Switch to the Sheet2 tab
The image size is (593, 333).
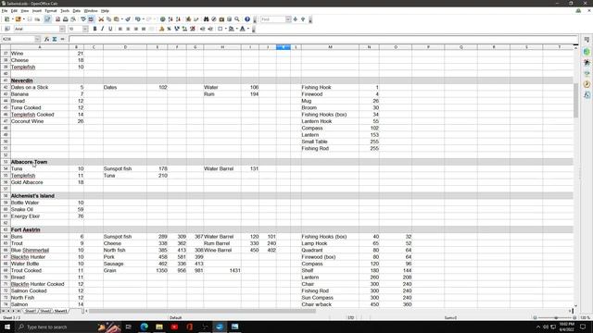(x=45, y=311)
